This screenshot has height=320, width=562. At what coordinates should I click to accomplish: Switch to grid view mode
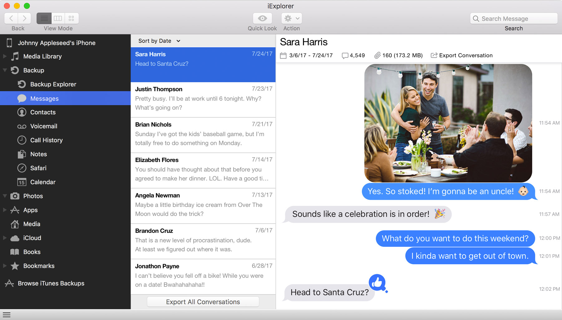tap(71, 18)
